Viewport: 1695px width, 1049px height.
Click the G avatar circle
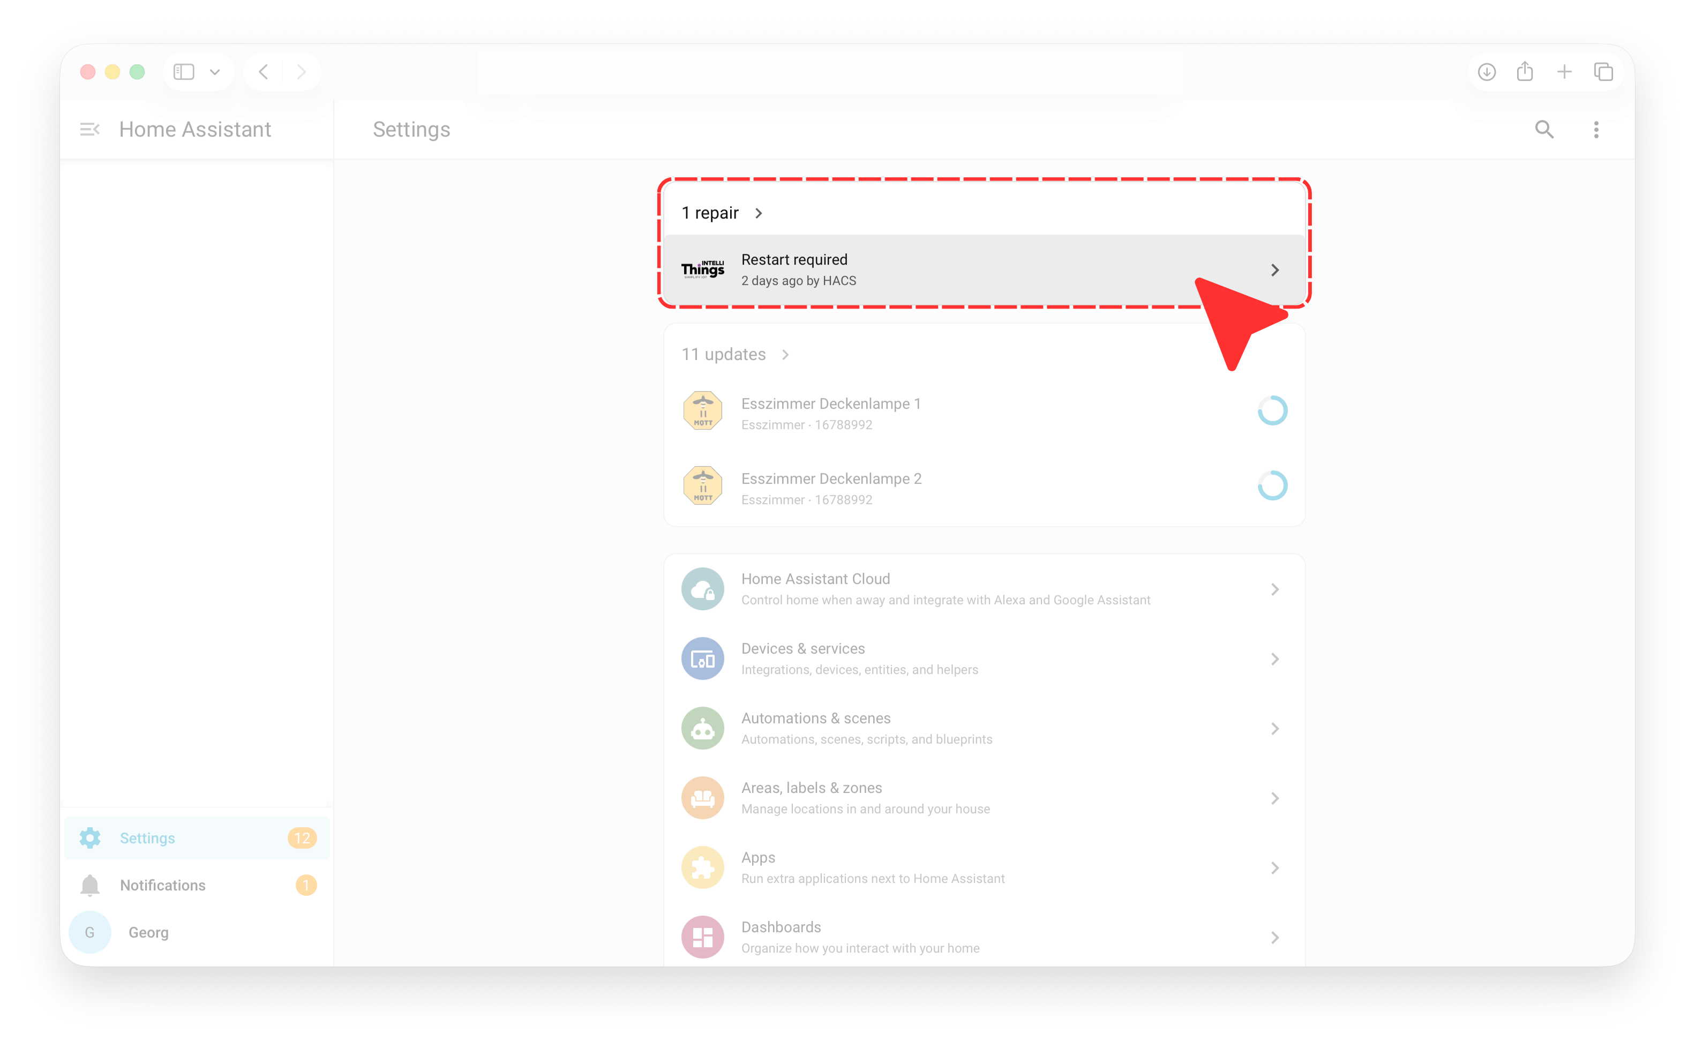[x=89, y=932]
